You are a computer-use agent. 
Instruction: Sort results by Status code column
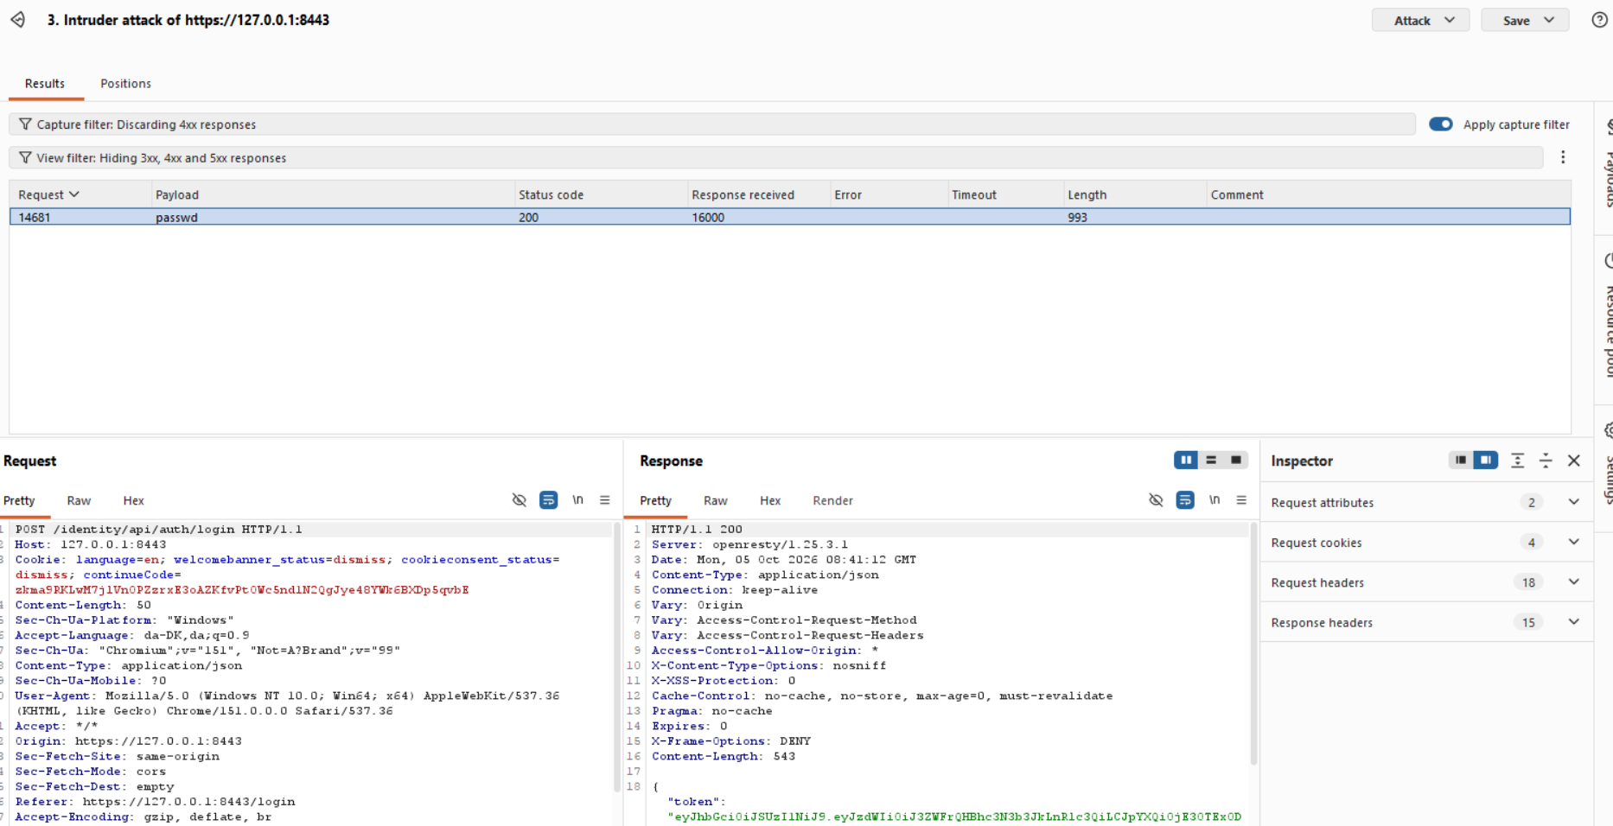[x=601, y=194]
